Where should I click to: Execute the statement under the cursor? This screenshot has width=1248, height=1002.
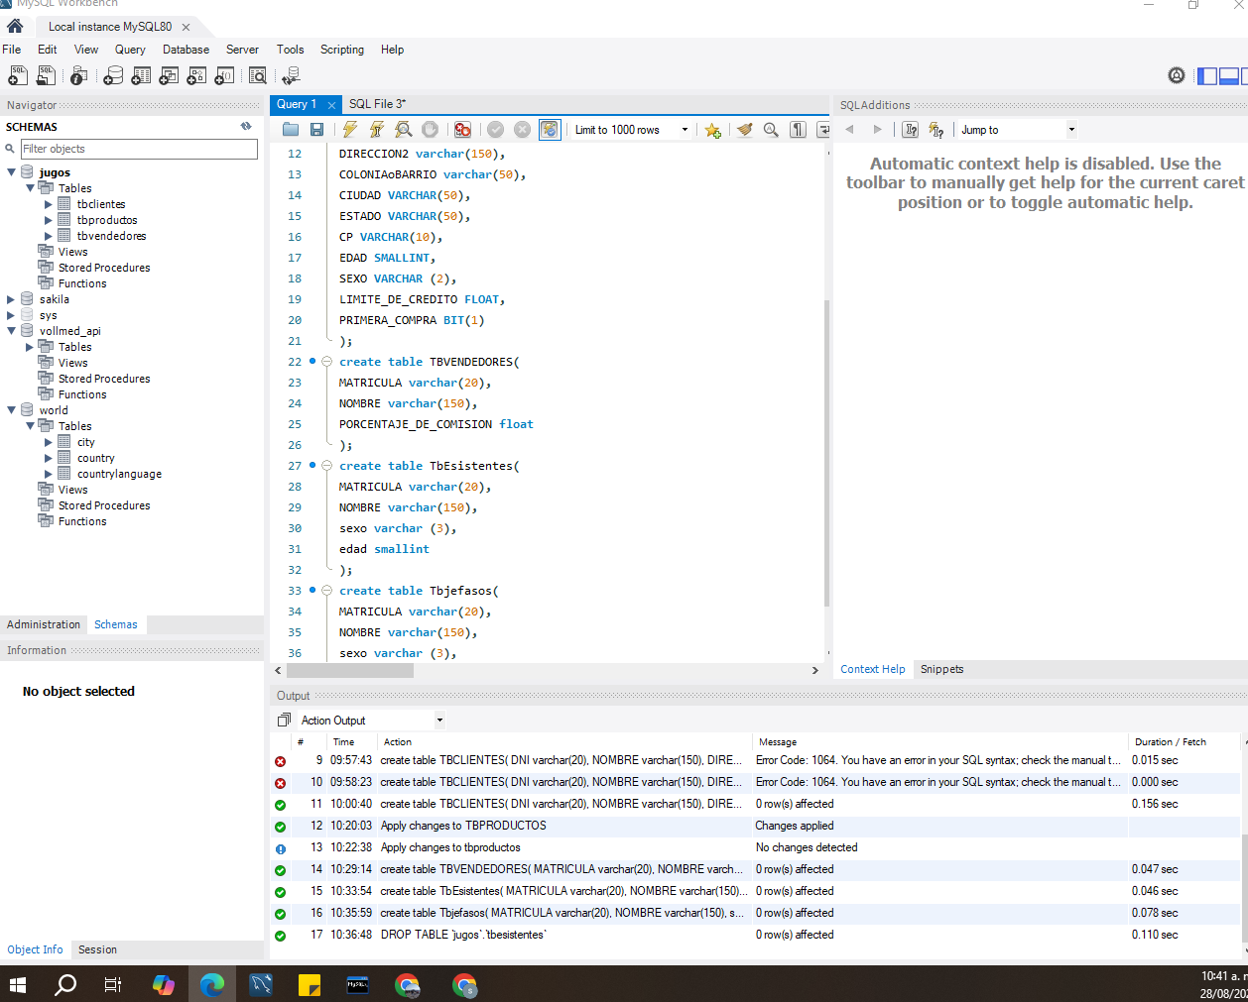coord(377,130)
